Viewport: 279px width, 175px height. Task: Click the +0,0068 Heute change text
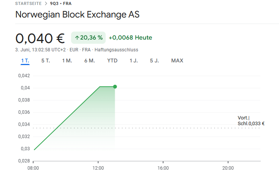click(x=130, y=38)
